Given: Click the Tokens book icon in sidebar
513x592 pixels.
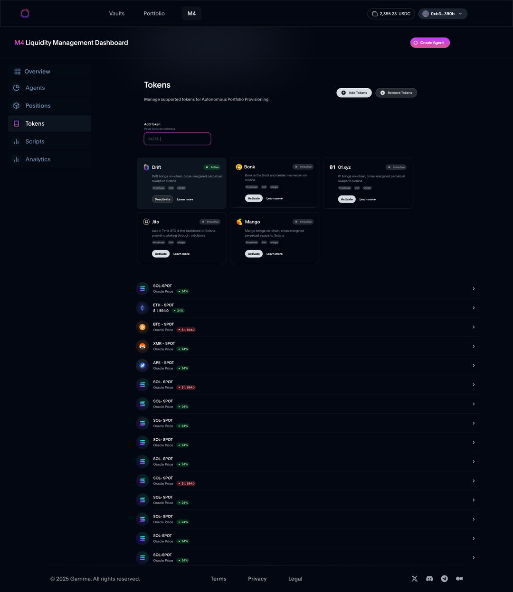Looking at the screenshot, I should click(16, 124).
